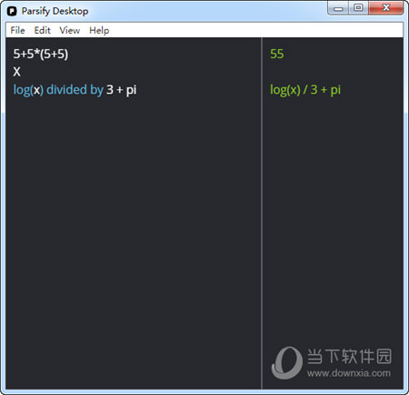Viewport: 409px width, 395px height.
Task: Maximize the Parsify Desktop window
Action: pos(358,8)
